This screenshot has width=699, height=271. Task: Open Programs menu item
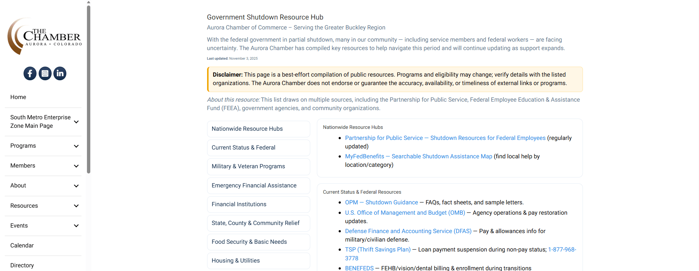tap(23, 146)
